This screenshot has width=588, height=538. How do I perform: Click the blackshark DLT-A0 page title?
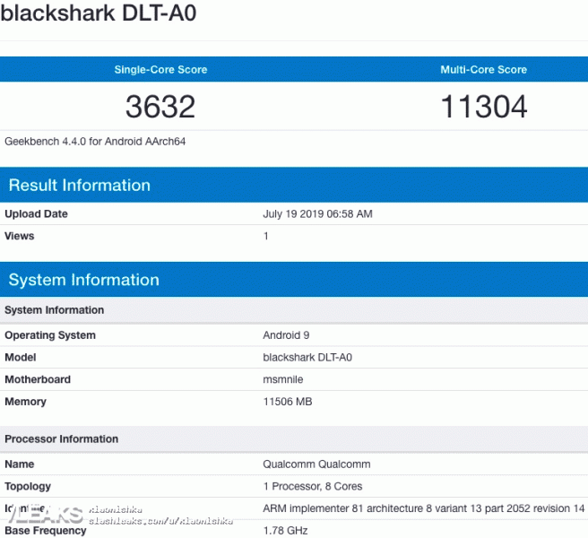[99, 16]
